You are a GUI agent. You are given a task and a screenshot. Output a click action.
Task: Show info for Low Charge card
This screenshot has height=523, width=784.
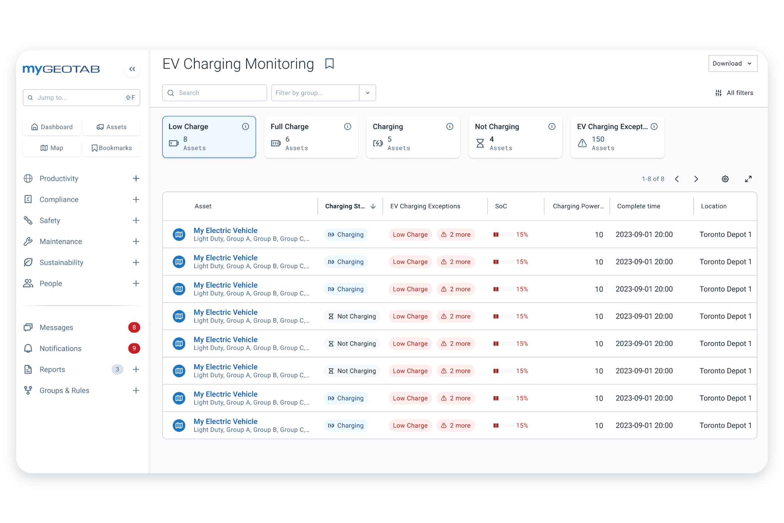tap(245, 127)
